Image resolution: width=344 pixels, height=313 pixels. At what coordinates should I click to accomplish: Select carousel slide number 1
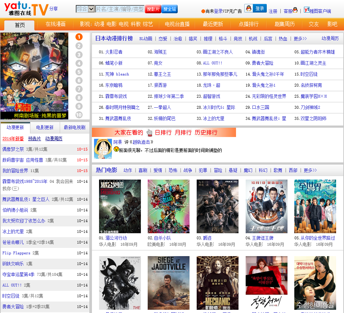pyautogui.click(x=79, y=37)
